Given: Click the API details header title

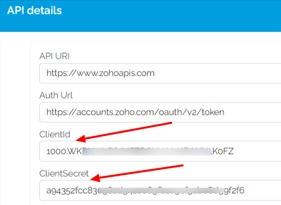Looking at the screenshot, I should point(34,10).
